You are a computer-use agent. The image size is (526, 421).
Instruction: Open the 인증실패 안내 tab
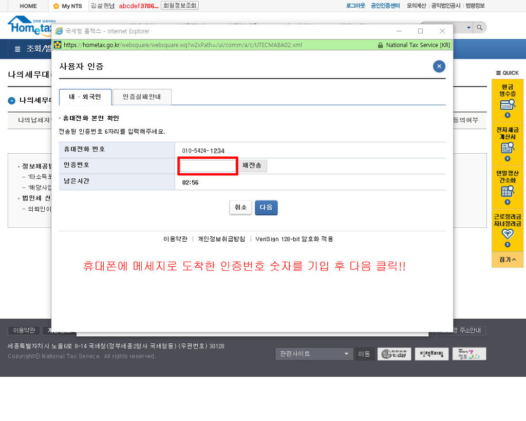pyautogui.click(x=142, y=97)
